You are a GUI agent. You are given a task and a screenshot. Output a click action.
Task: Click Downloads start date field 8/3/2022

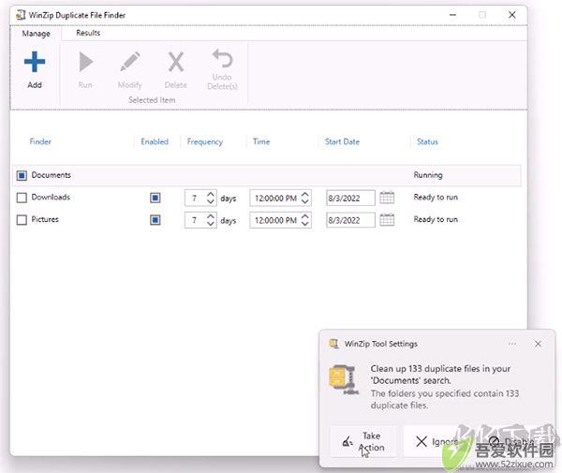[x=350, y=198]
